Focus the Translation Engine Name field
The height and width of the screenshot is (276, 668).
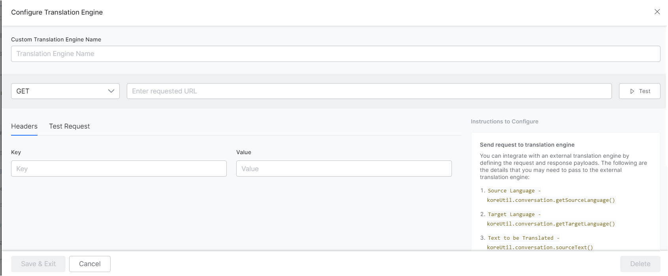(335, 54)
